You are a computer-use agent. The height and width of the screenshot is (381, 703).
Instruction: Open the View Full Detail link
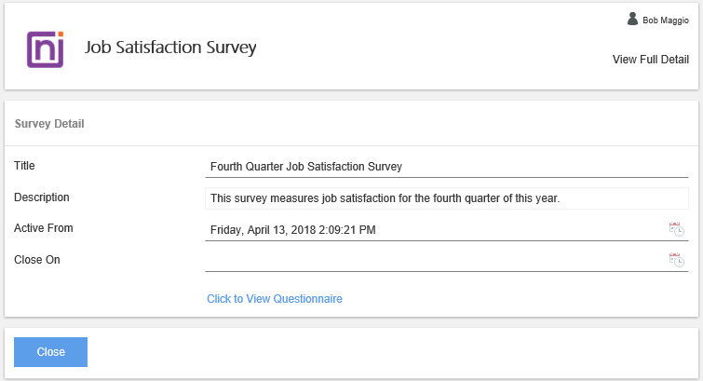(x=650, y=60)
